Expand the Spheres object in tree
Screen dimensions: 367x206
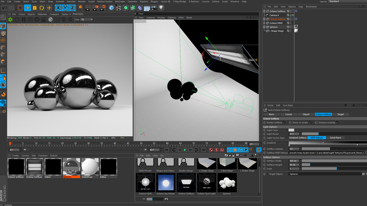264,27
